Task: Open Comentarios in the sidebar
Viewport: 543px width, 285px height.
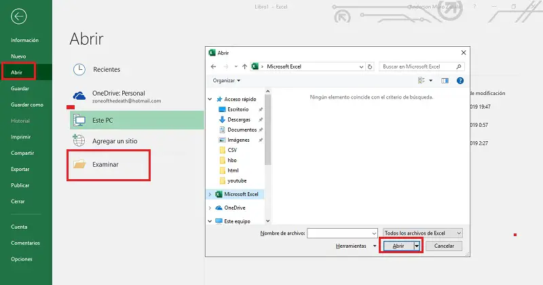Action: tap(25, 243)
